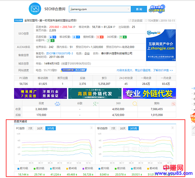Click the Sogou S icon in table header
The width and height of the screenshot is (195, 178).
[174, 104]
